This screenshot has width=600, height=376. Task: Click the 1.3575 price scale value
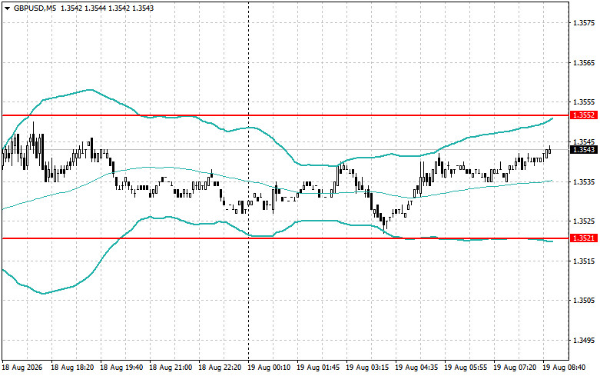(584, 23)
